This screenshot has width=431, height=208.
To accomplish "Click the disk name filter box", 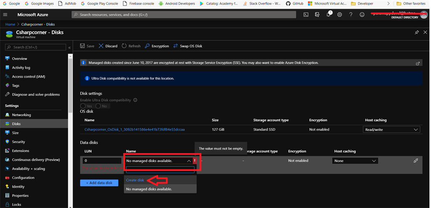I will pyautogui.click(x=160, y=170).
